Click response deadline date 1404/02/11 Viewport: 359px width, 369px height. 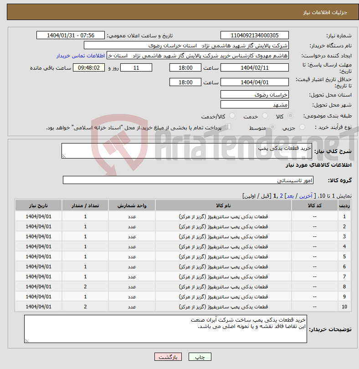coord(255,68)
